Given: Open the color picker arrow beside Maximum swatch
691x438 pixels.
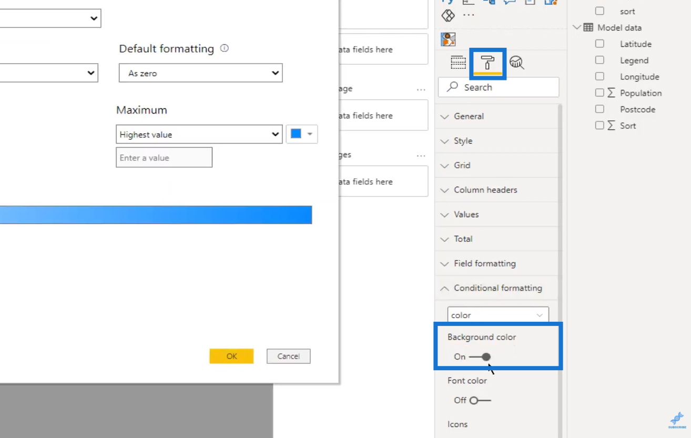Looking at the screenshot, I should point(310,134).
